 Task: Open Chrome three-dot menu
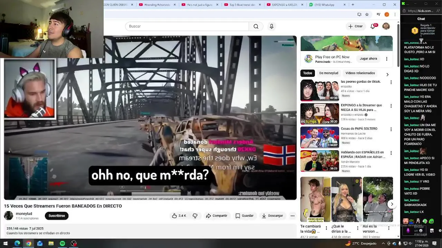click(x=395, y=14)
